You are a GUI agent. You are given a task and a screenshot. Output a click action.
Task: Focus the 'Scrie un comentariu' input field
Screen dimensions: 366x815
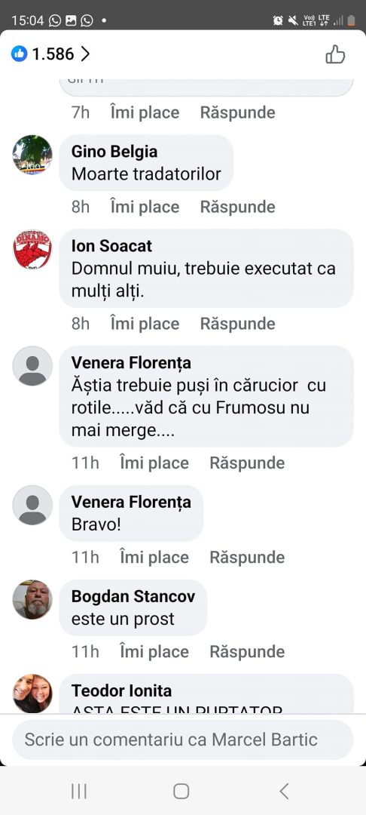183,740
